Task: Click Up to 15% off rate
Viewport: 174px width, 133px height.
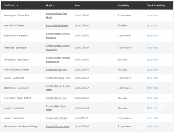Action: 82,118
